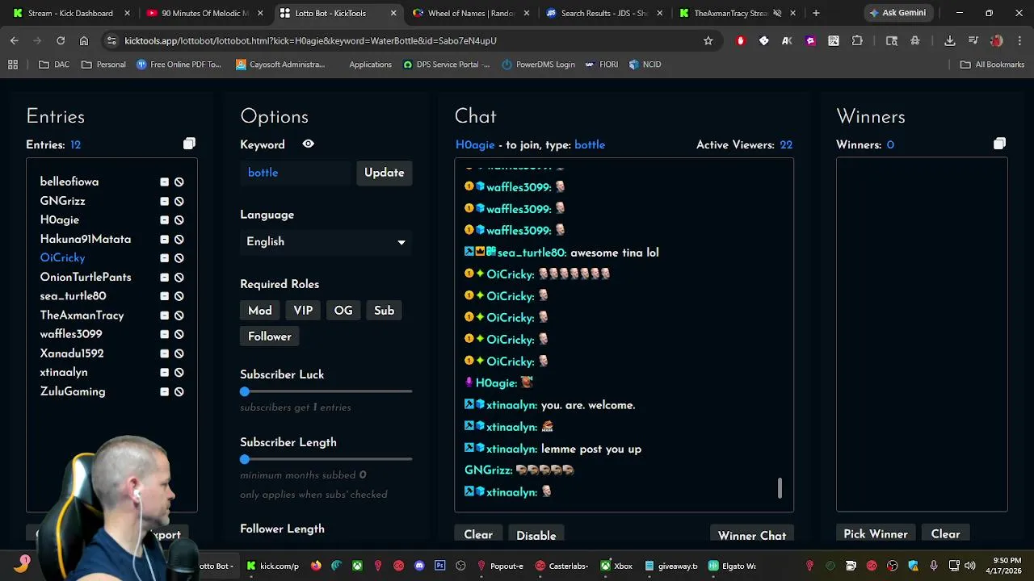The height and width of the screenshot is (581, 1034).
Task: Open the giveaway.t file in the taskbar
Action: tap(670, 566)
